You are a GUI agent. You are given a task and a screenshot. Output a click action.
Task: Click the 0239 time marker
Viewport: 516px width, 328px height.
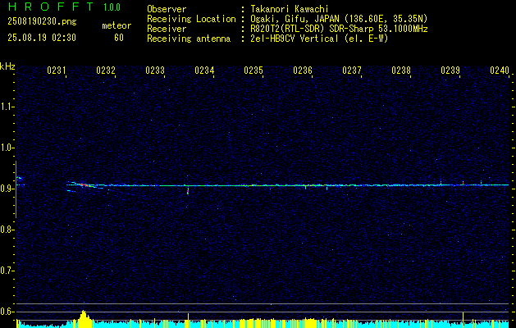pos(450,71)
